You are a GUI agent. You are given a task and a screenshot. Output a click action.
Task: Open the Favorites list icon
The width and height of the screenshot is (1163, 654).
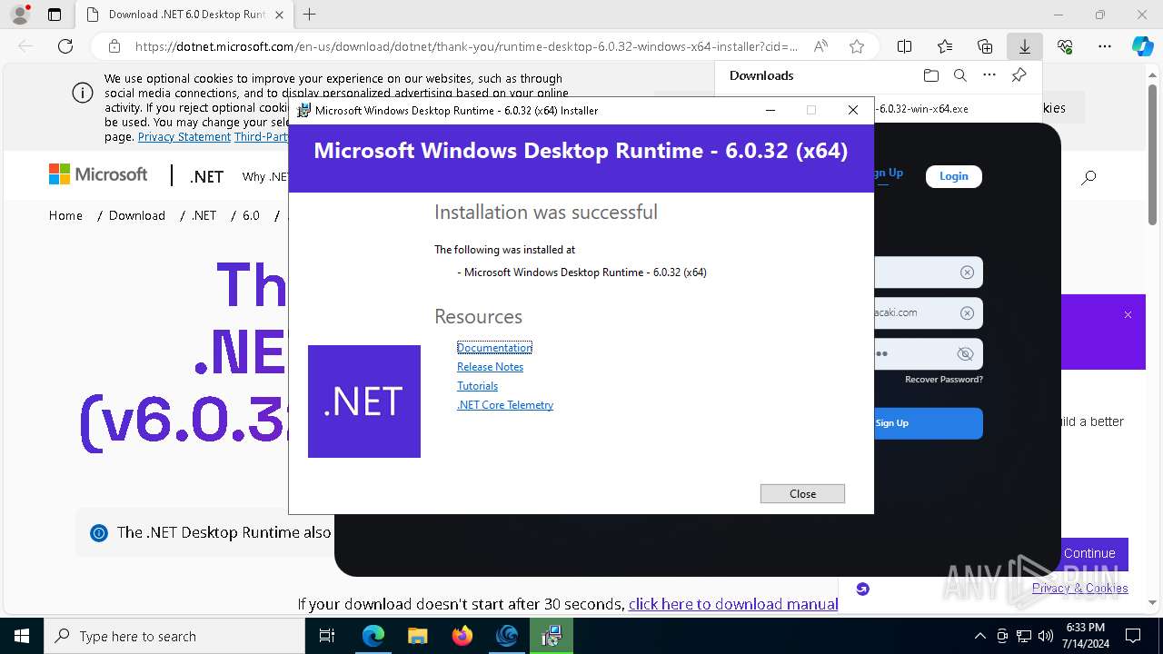[945, 46]
